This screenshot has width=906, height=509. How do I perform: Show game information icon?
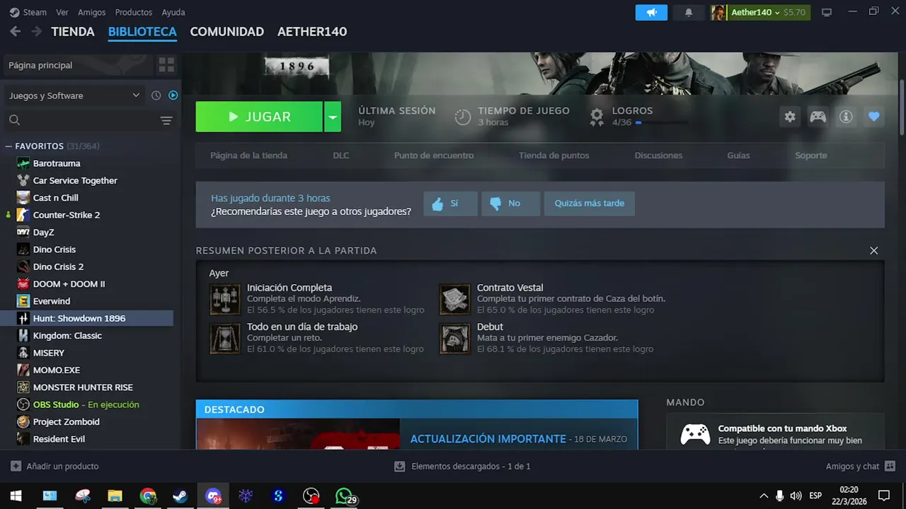pos(846,117)
